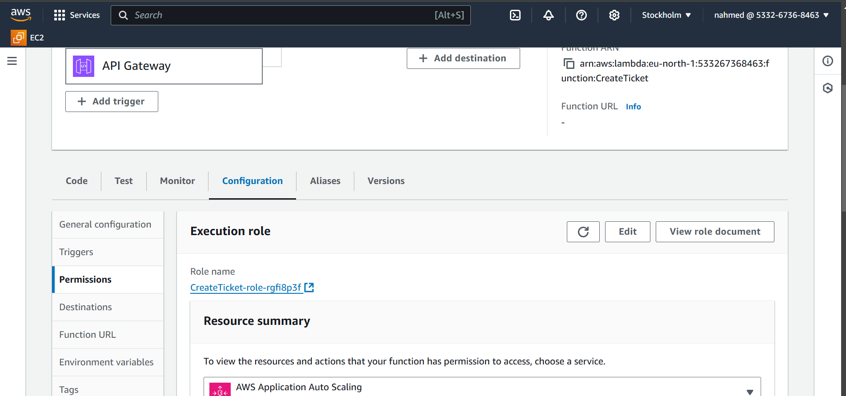Click the Function URL Info link
The width and height of the screenshot is (846, 396).
pyautogui.click(x=633, y=107)
